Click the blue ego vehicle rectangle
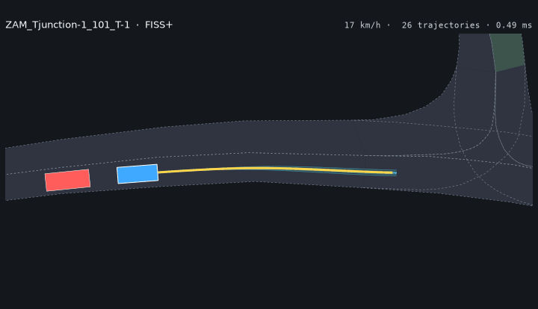Viewport: 538px width, 309px height. [137, 174]
